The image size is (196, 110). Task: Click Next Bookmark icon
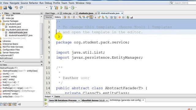pyautogui.click(x=103, y=17)
